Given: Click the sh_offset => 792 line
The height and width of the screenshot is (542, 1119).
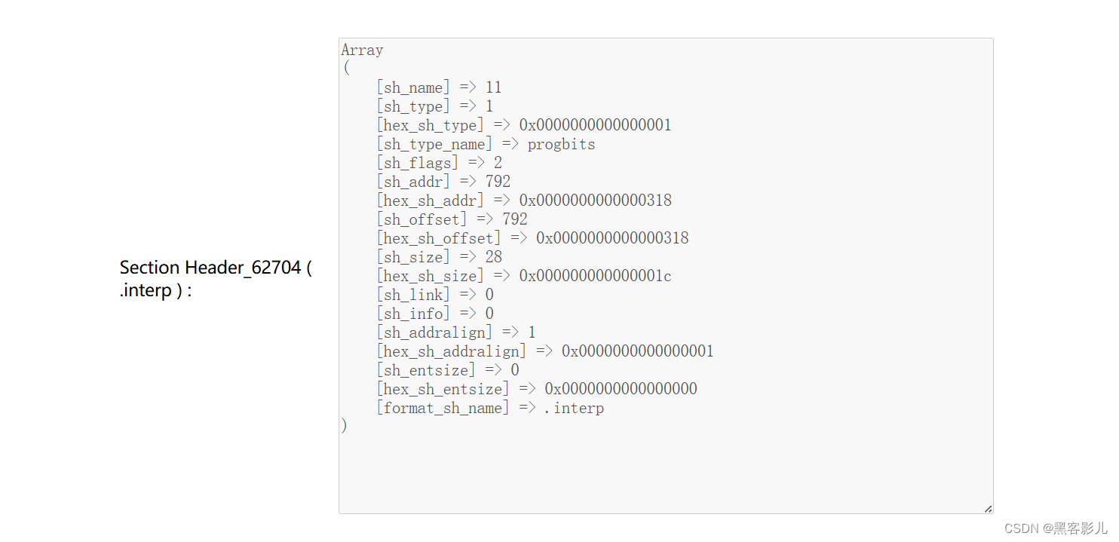Looking at the screenshot, I should (452, 220).
